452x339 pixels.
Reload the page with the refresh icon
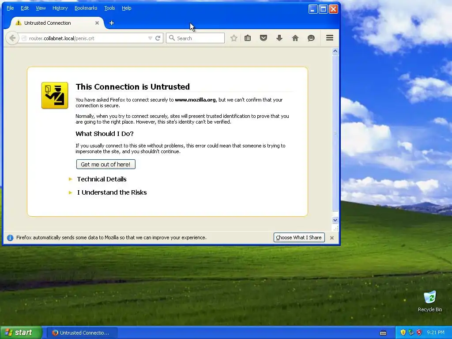coord(158,38)
